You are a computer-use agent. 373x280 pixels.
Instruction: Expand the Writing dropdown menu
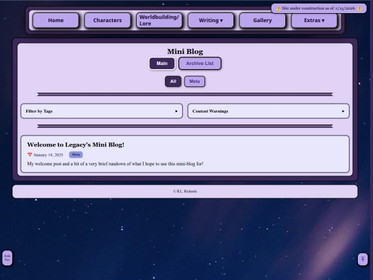(211, 21)
